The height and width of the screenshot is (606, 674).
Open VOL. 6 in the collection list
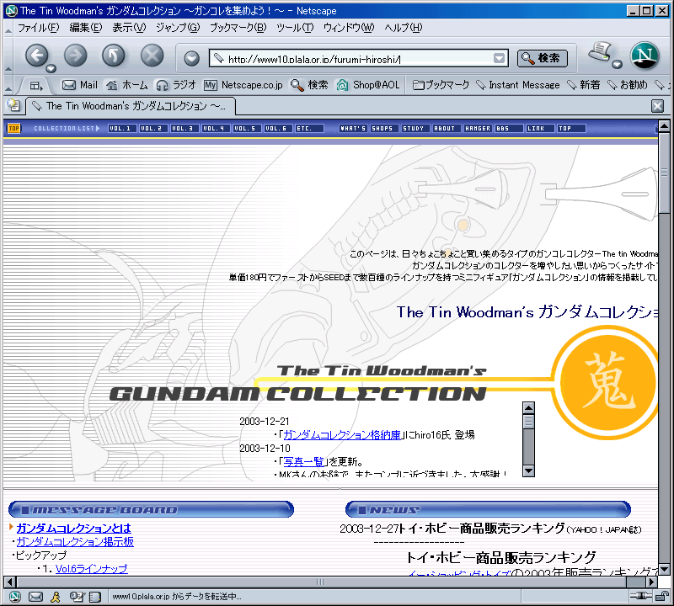[279, 129]
